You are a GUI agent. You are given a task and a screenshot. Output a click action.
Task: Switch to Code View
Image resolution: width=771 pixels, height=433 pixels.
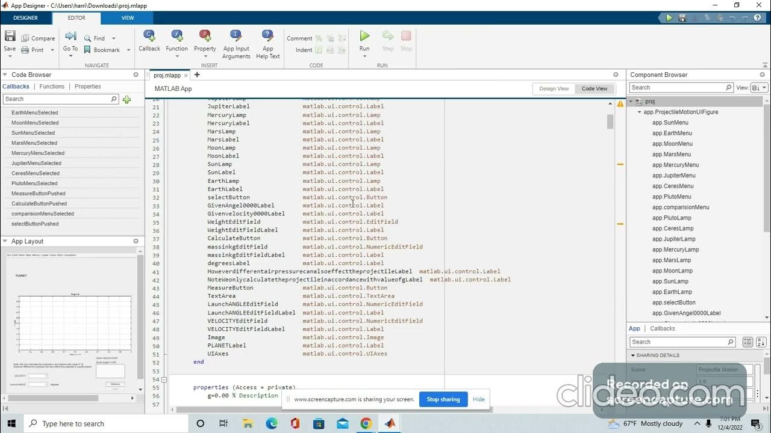pyautogui.click(x=595, y=88)
